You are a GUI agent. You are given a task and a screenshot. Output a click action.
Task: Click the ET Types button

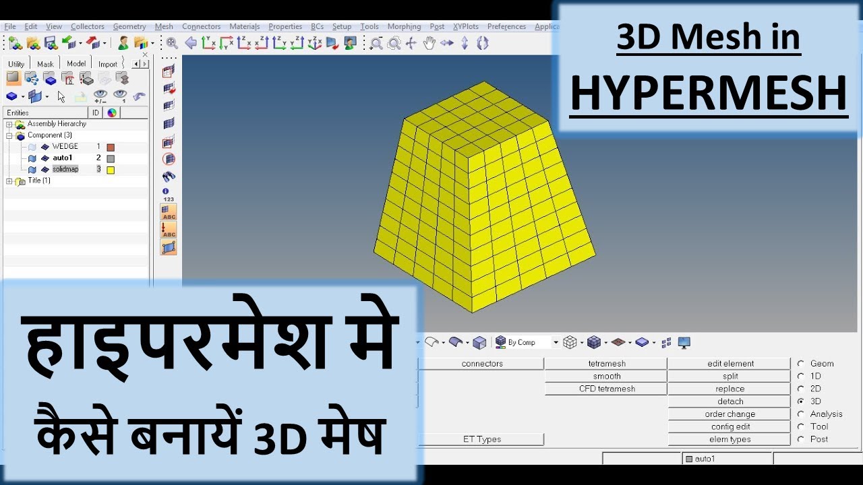pyautogui.click(x=481, y=439)
